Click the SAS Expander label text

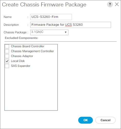pos(21,66)
